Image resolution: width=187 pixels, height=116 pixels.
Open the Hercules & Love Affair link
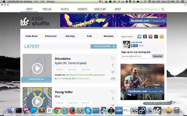84,75
